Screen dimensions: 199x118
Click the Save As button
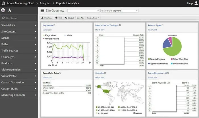[80, 18]
